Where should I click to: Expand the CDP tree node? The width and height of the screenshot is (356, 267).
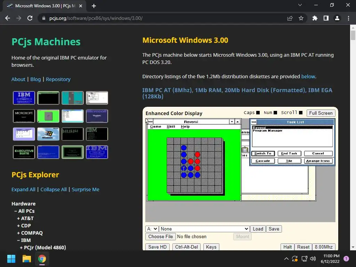pyautogui.click(x=24, y=226)
